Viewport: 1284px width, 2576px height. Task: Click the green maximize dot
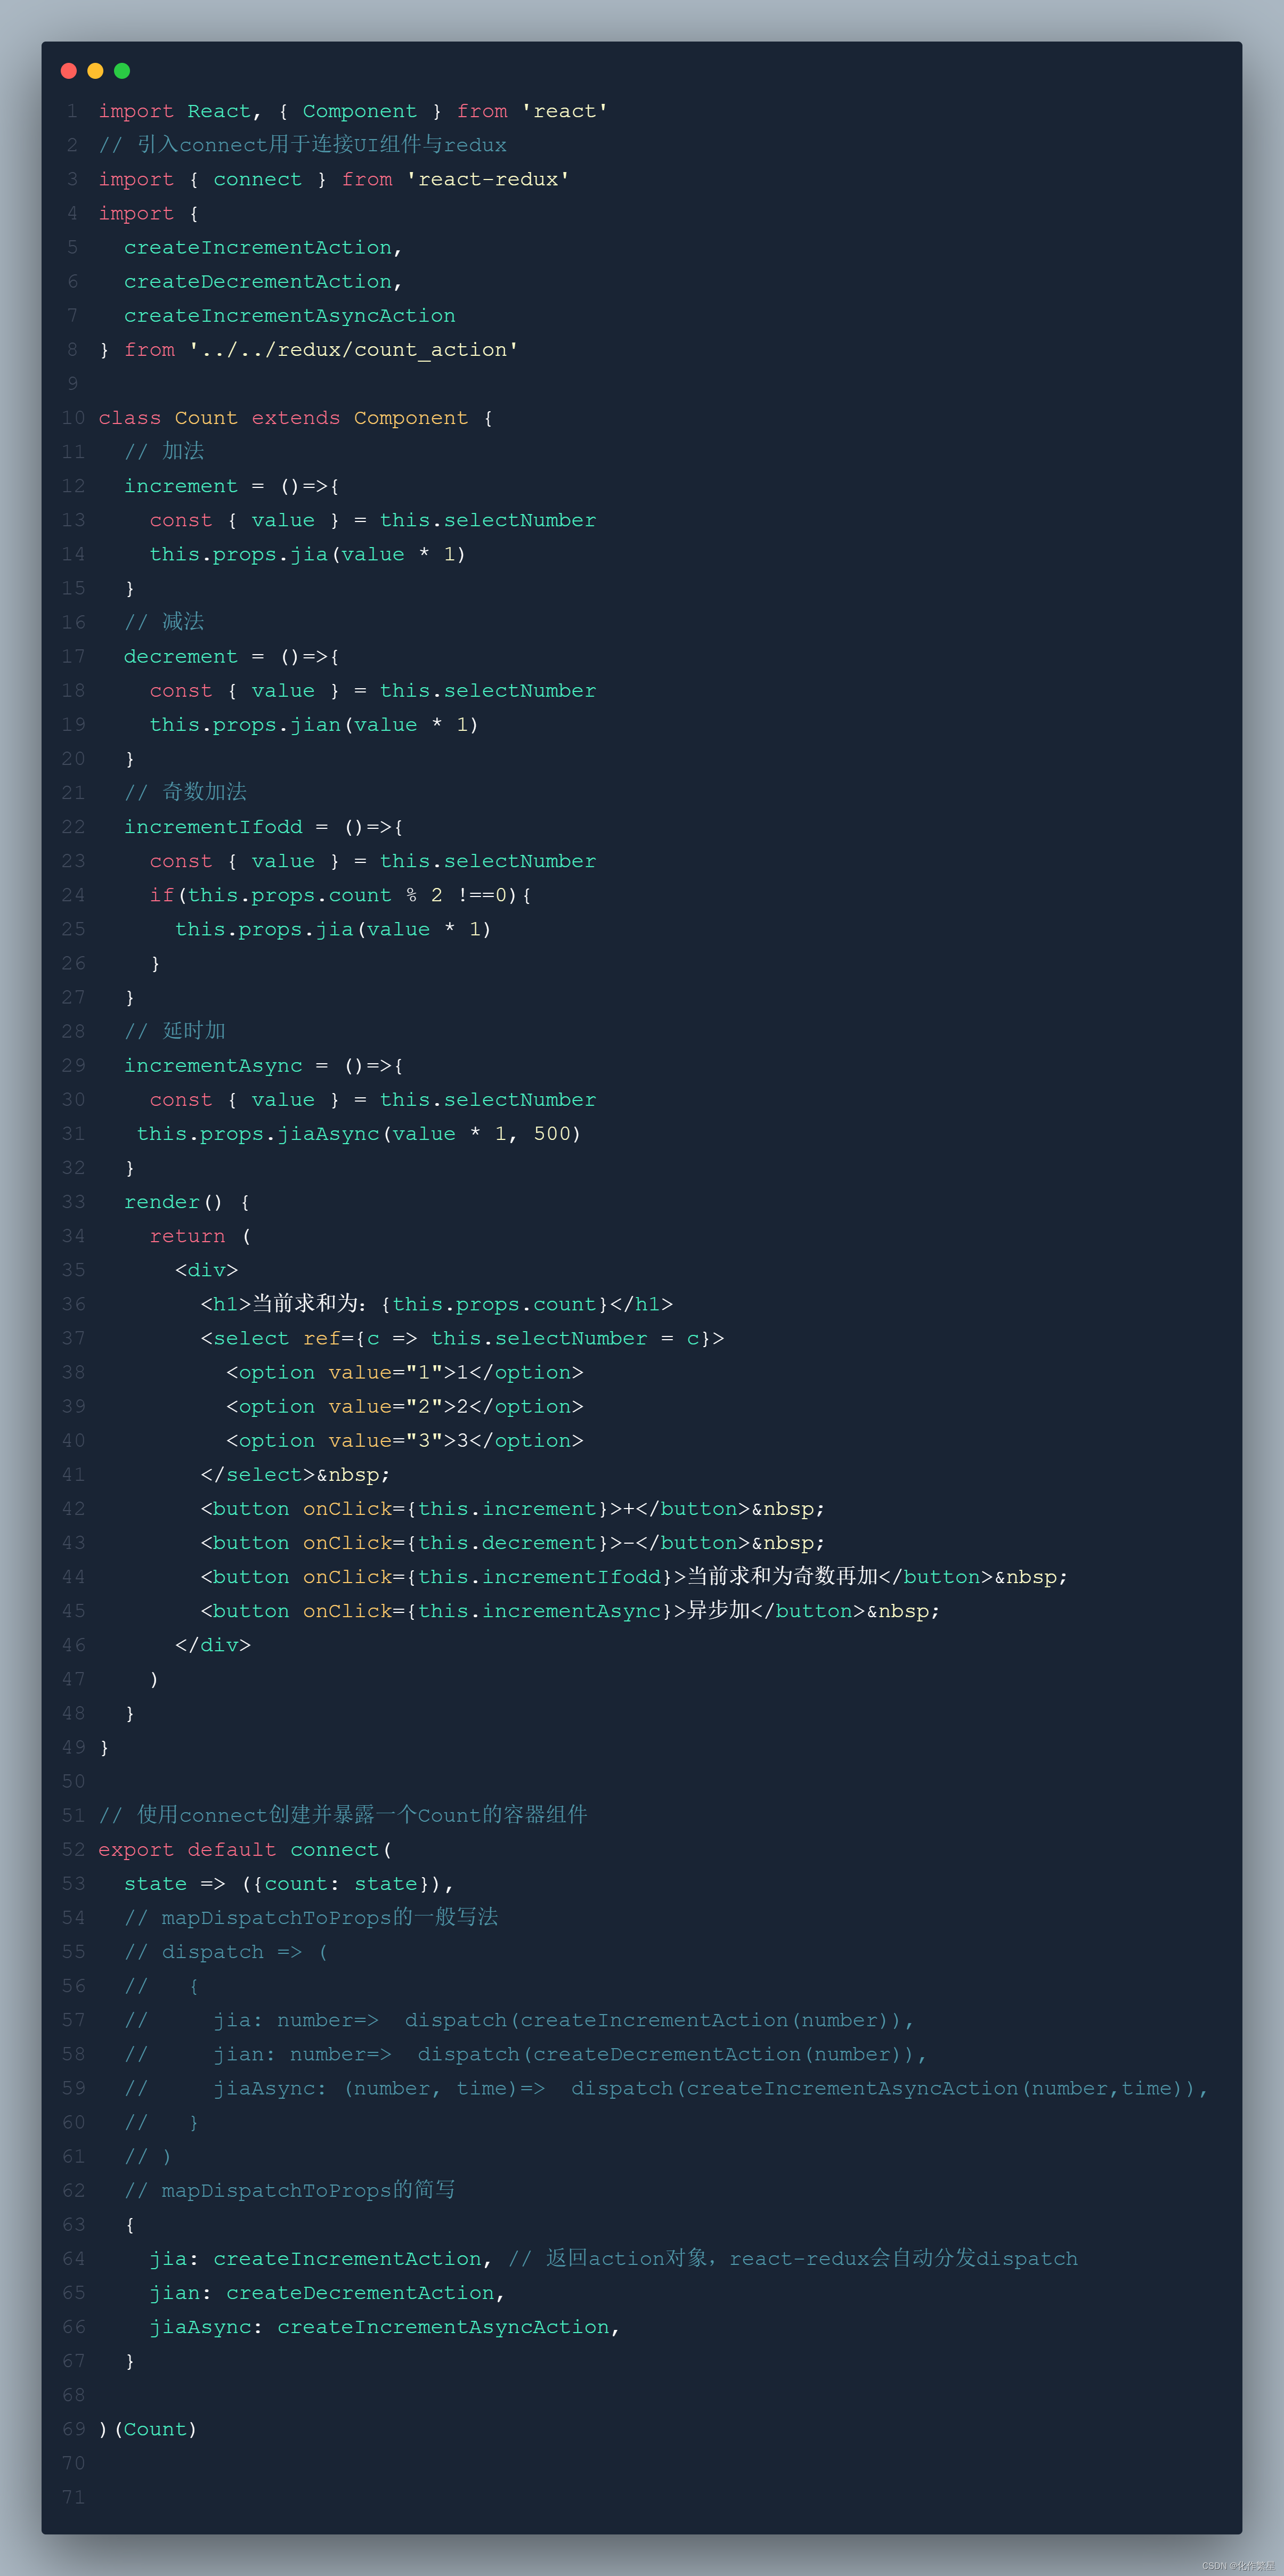coord(122,71)
